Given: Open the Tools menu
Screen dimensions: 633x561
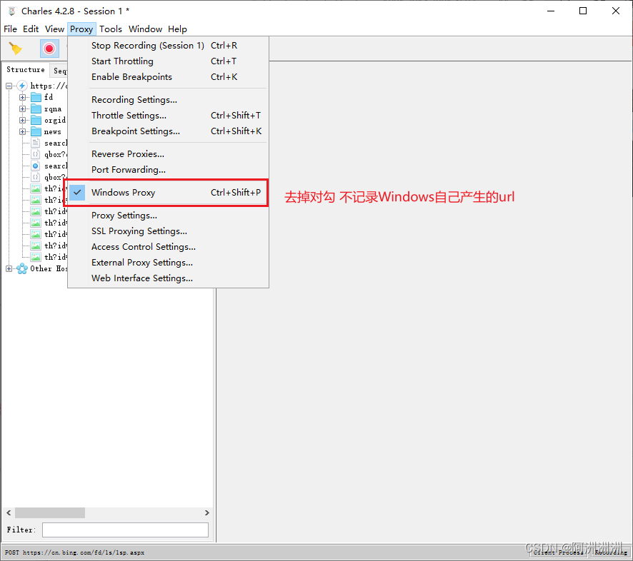Looking at the screenshot, I should click(111, 29).
